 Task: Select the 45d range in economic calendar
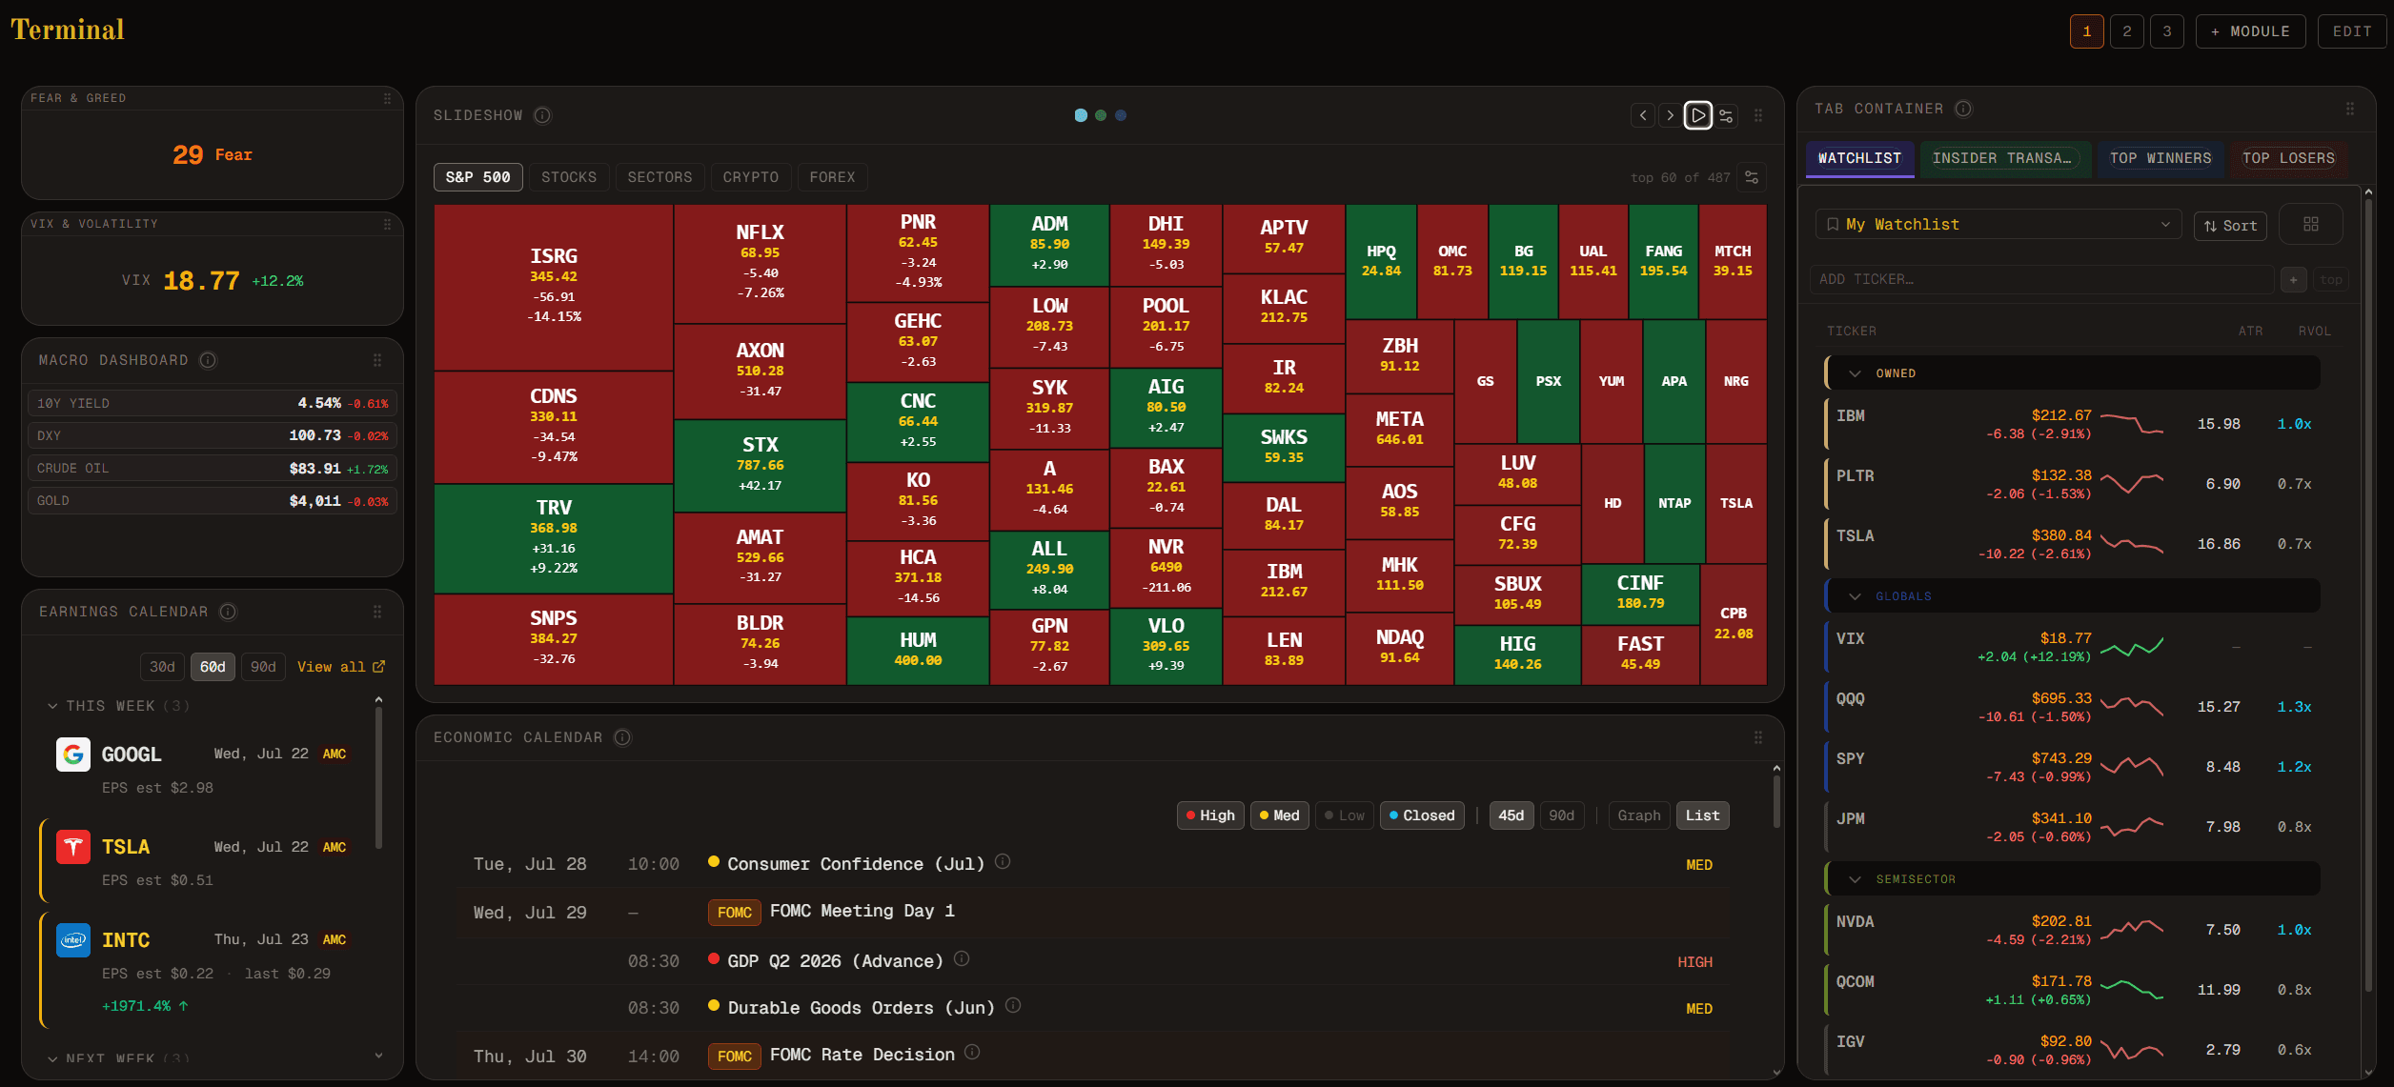(1511, 815)
